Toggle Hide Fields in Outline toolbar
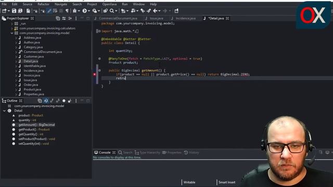This screenshot has height=187, width=333. click(x=52, y=101)
